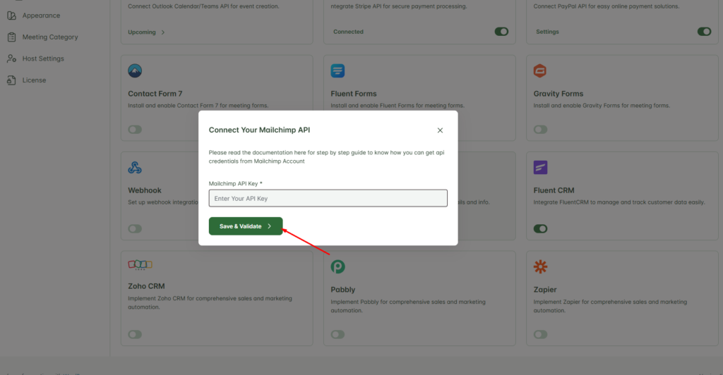
Task: Click the Gravity Forms title
Action: coord(558,94)
